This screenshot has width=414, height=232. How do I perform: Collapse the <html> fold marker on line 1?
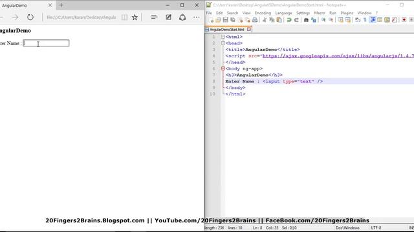[x=223, y=37]
